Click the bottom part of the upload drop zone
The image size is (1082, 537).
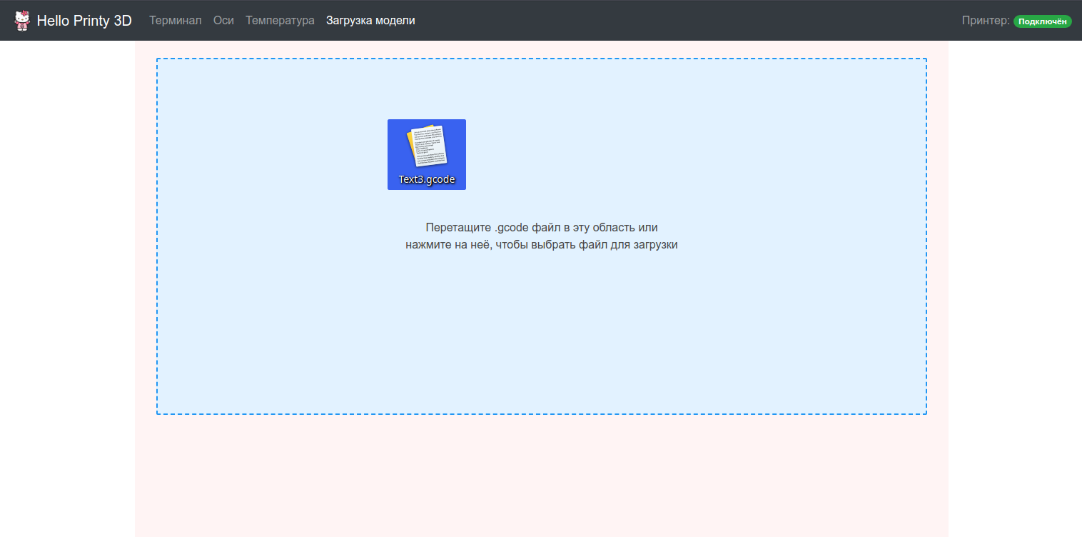point(541,389)
